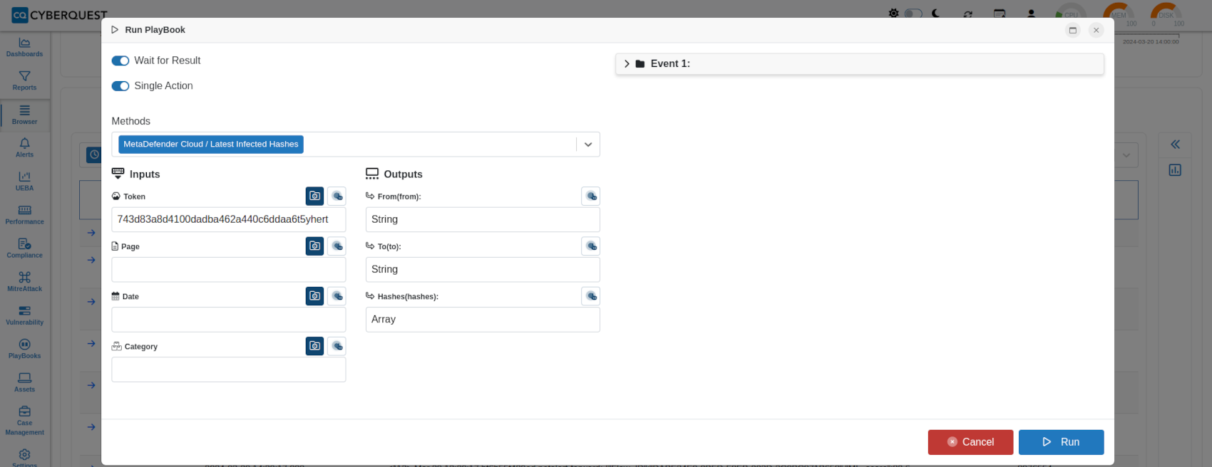Click the Cancel button
The width and height of the screenshot is (1212, 467).
click(x=970, y=442)
